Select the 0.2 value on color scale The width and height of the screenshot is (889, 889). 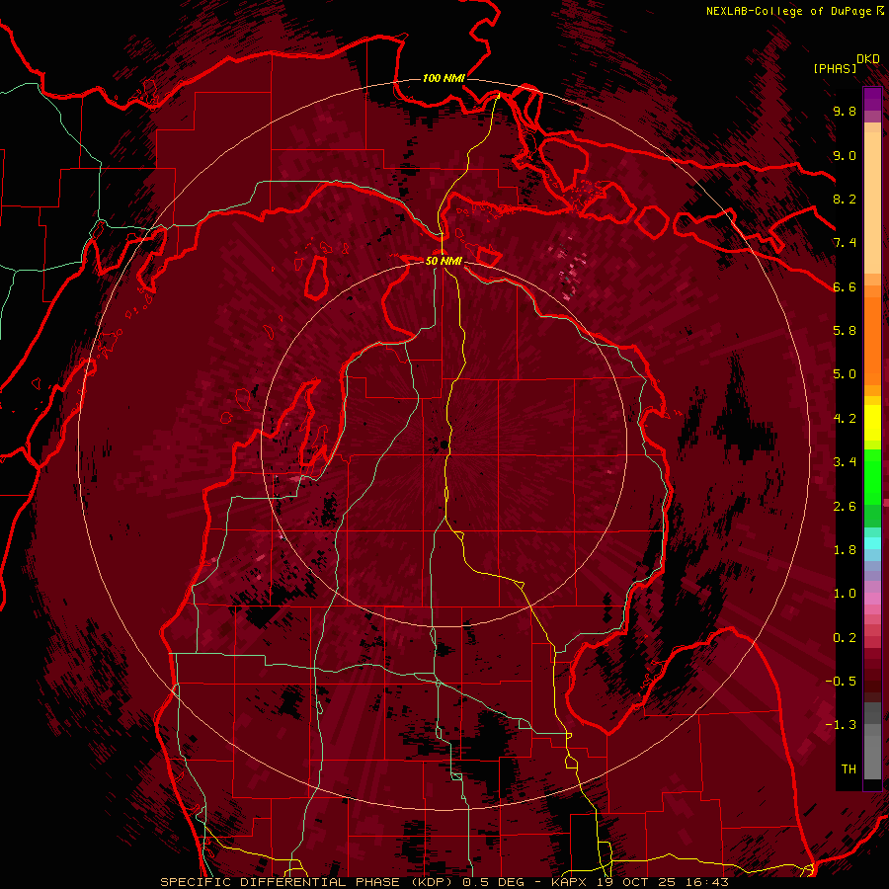tap(845, 638)
